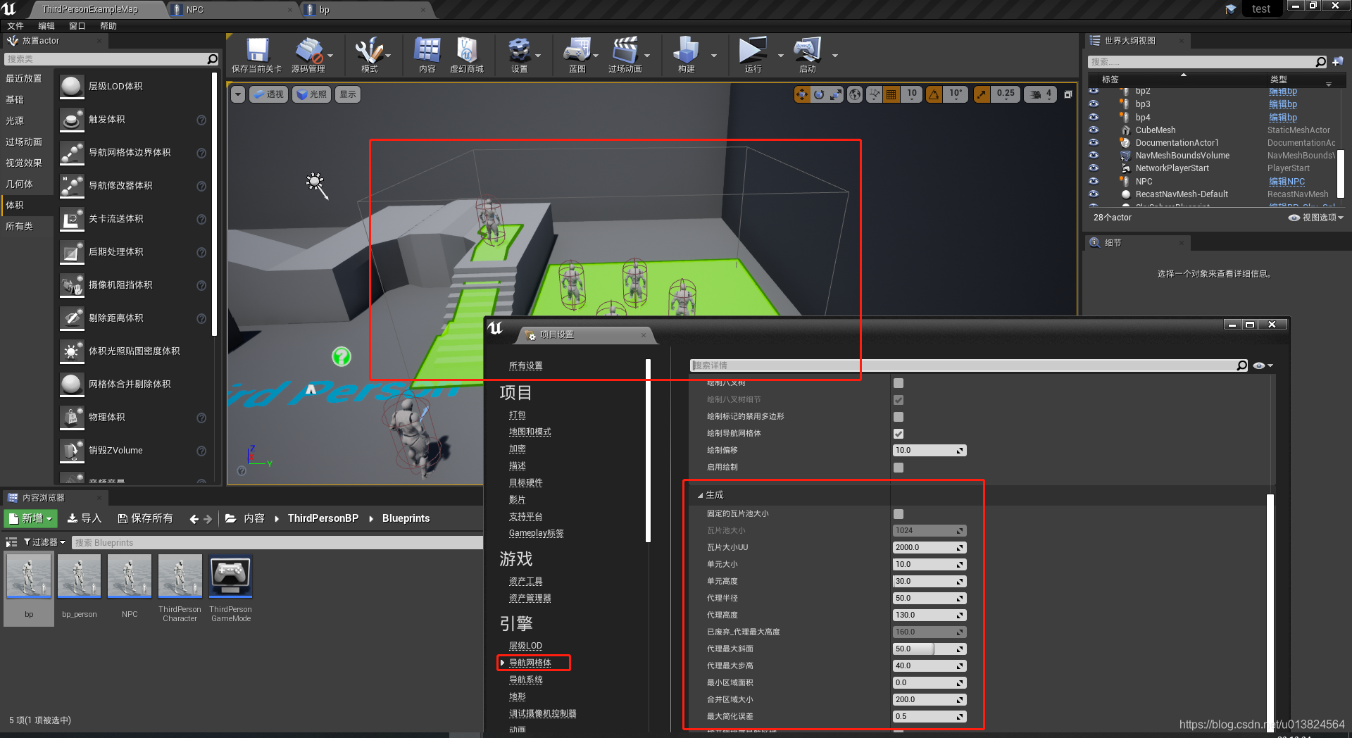Click the Save Current Level (保存当前关卡) icon
Viewport: 1352px width, 738px height.
pyautogui.click(x=257, y=50)
